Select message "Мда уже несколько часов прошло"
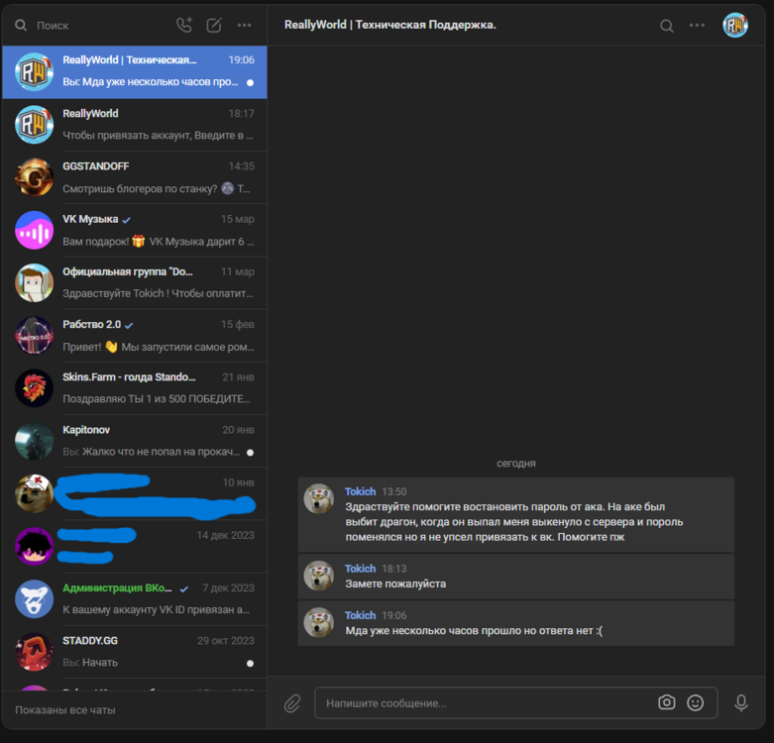 (x=516, y=623)
